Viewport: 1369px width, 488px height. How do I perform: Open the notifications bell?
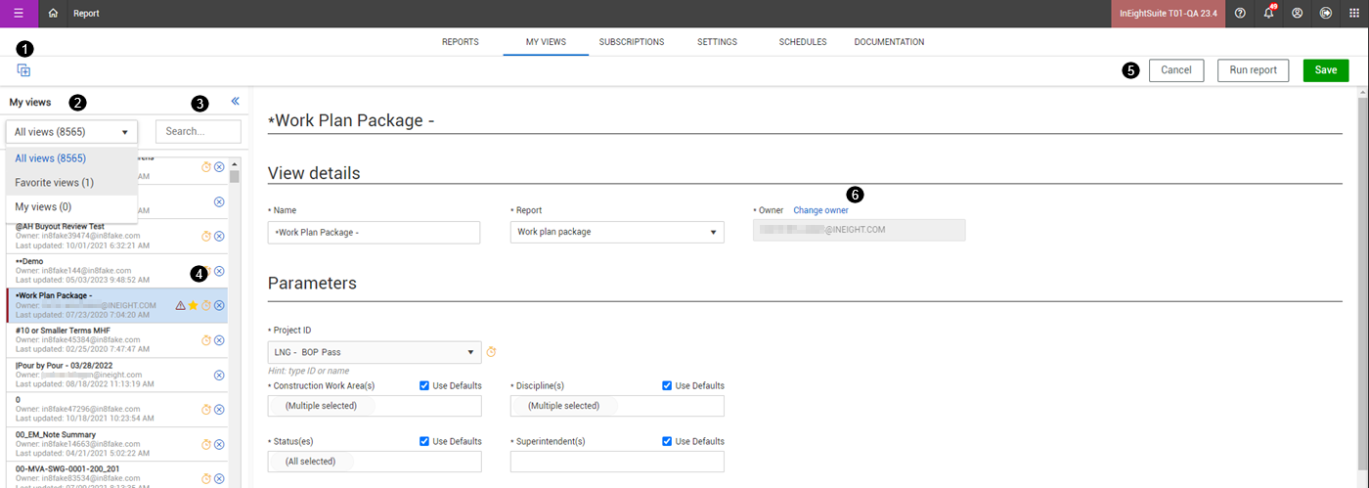[x=1269, y=14]
